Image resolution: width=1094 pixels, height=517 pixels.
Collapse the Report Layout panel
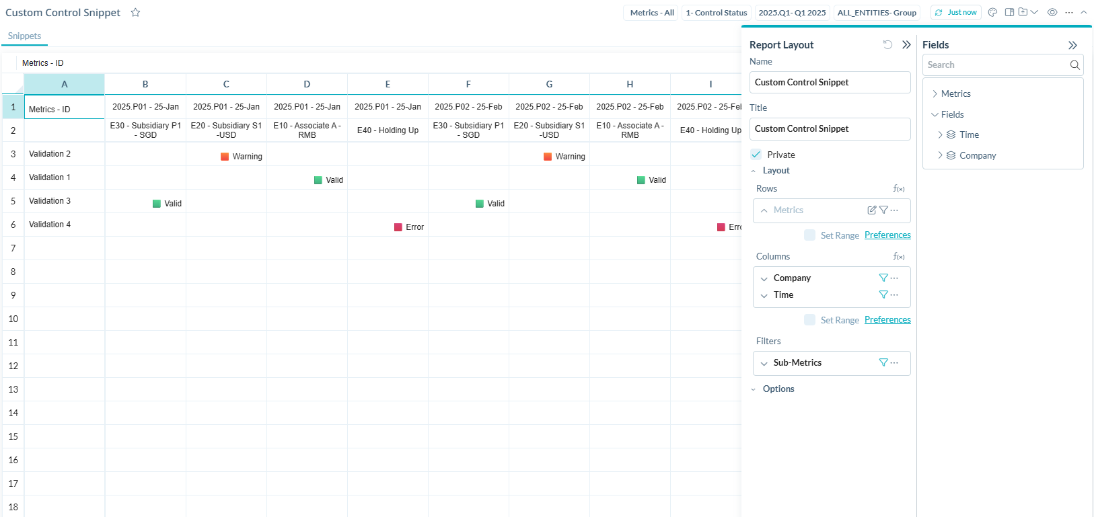[906, 45]
